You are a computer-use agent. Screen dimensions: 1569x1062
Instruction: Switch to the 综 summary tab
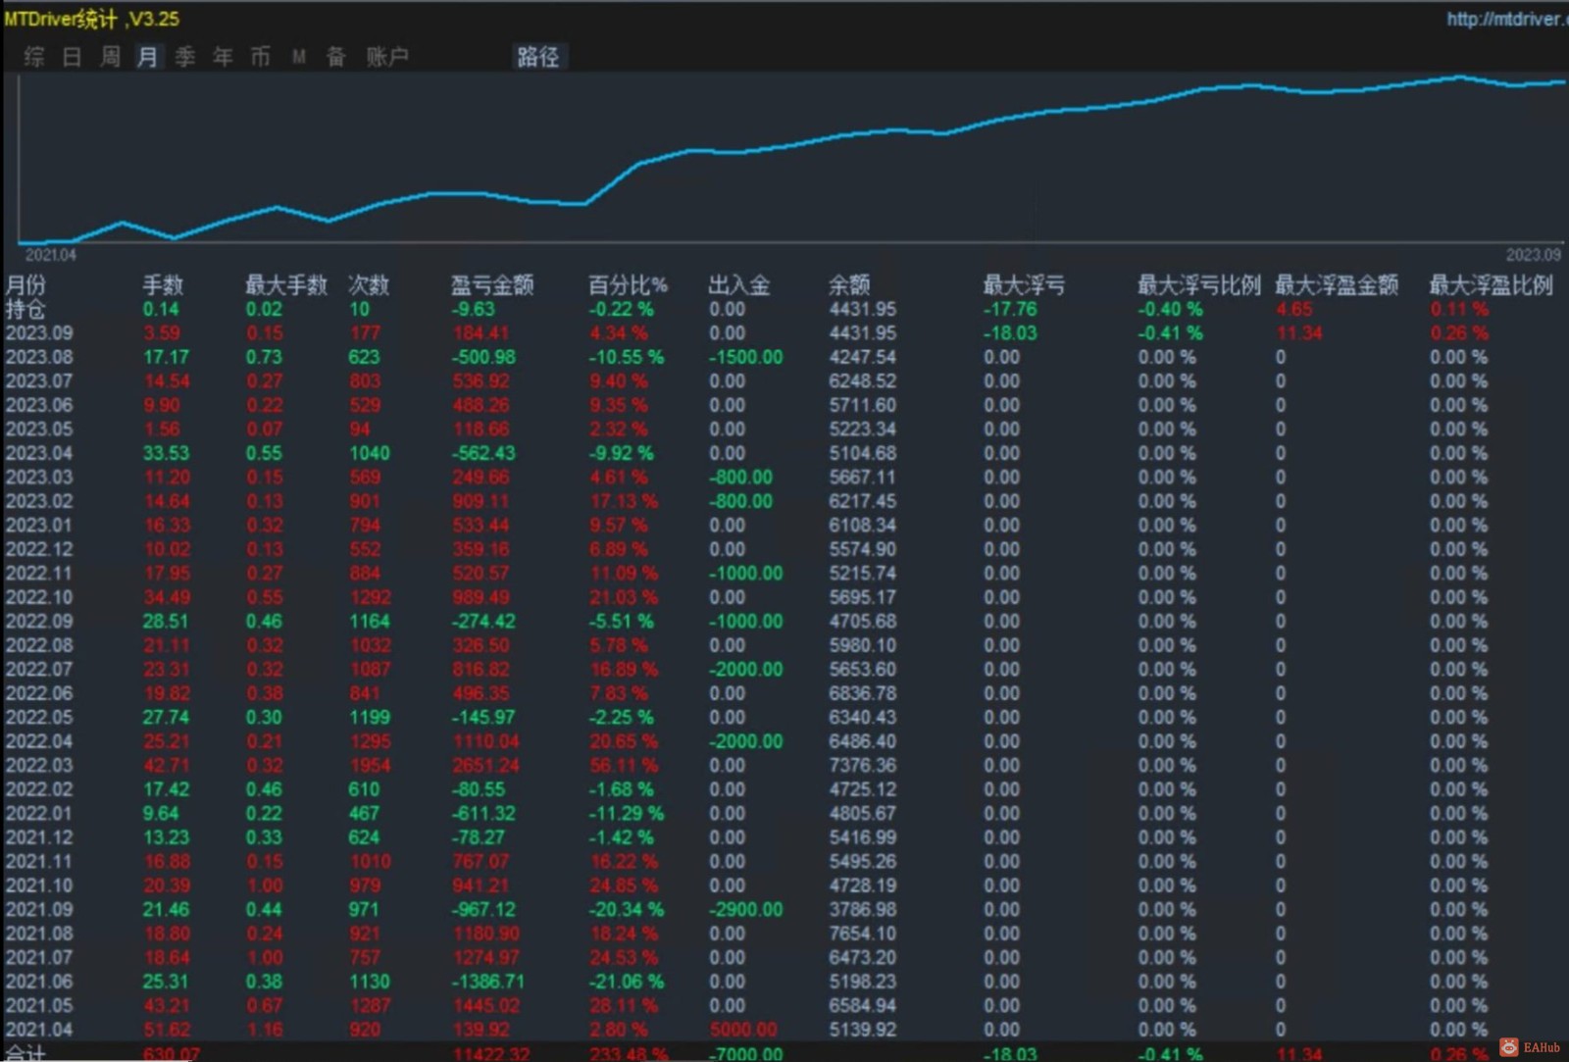point(34,57)
